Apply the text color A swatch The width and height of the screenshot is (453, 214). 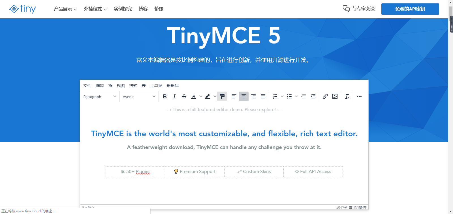(x=194, y=96)
